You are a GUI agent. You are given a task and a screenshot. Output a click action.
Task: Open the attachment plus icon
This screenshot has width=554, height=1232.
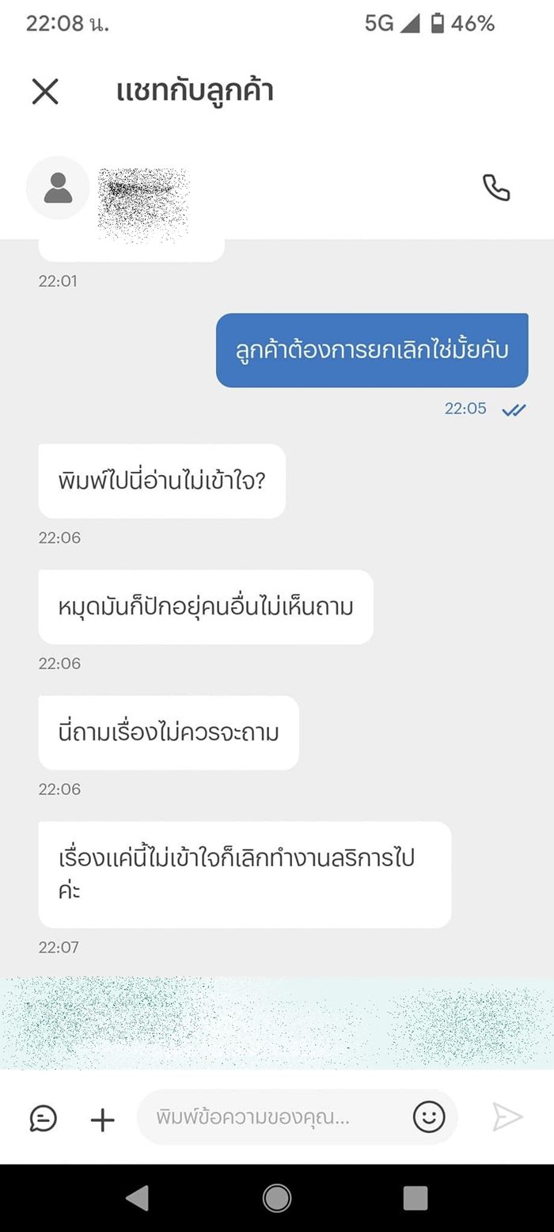pos(101,1119)
